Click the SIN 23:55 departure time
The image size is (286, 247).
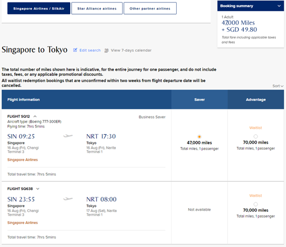coord(21,199)
